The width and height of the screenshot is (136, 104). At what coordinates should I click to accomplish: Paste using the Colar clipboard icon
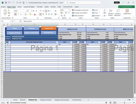pyautogui.click(x=5, y=11)
